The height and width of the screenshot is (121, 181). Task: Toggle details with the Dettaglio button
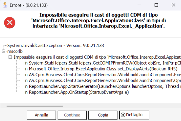134,115
